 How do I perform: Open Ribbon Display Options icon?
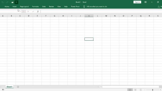coord(146,2)
